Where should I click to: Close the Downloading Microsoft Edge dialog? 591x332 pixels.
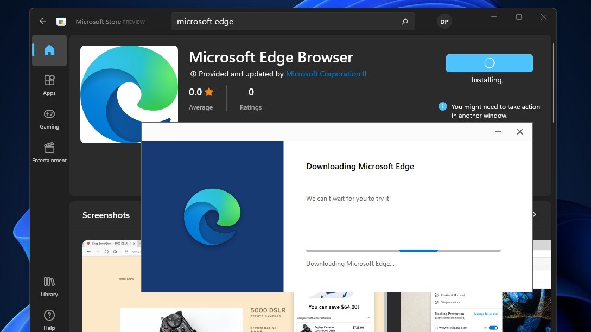(520, 132)
